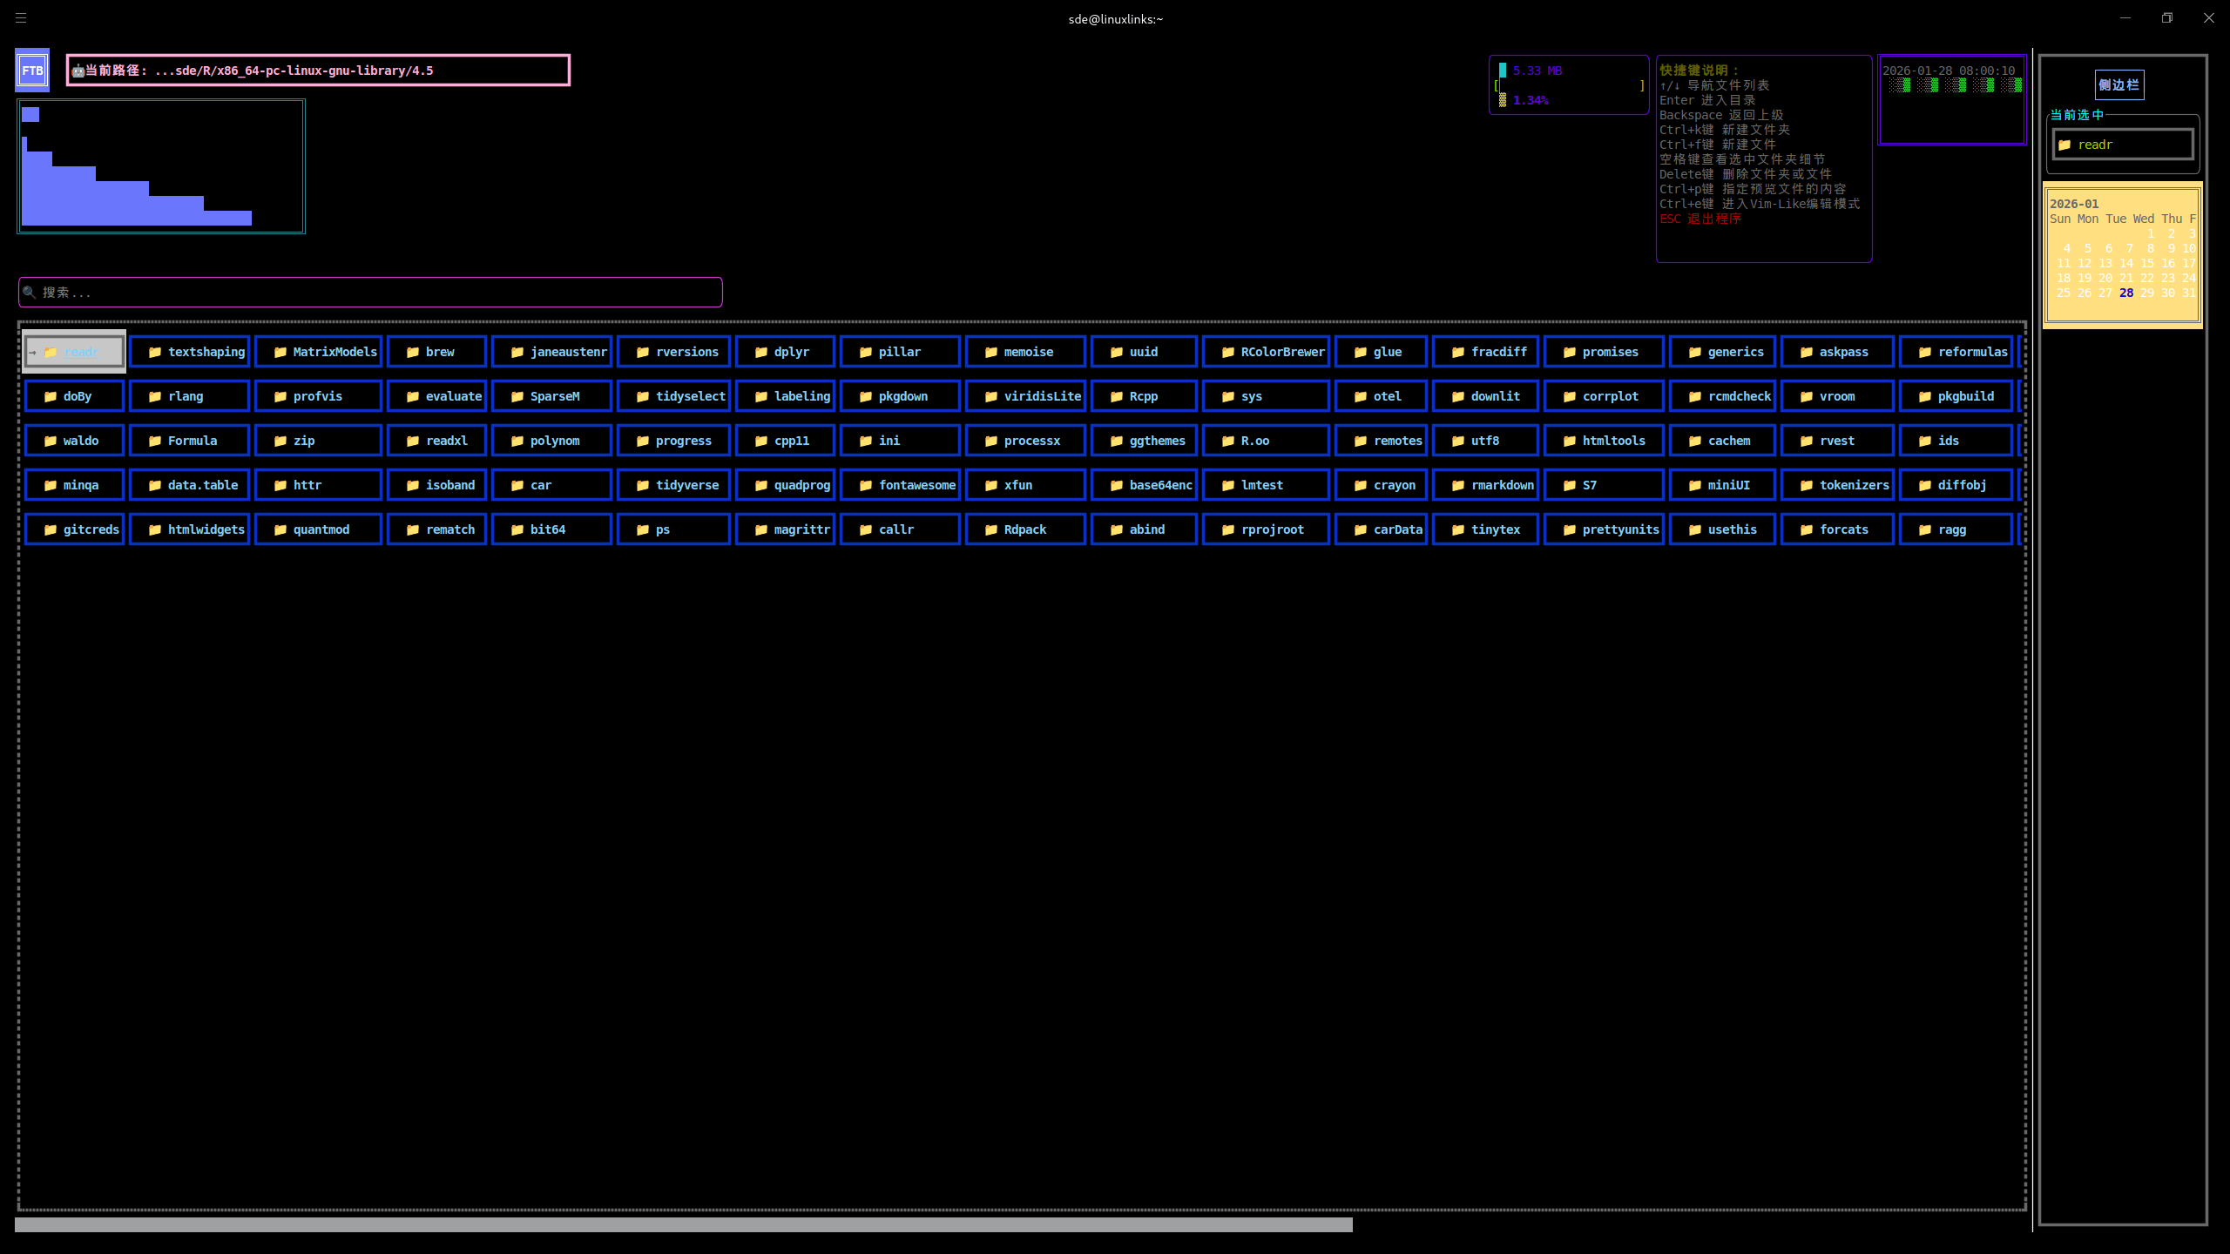Viewport: 2230px width, 1254px height.
Task: Click the readr folder icon in sidebar
Action: point(2064,145)
